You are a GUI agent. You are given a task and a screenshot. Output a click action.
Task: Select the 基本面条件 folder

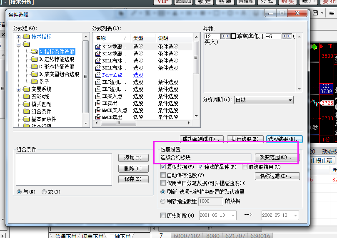[x=44, y=119]
